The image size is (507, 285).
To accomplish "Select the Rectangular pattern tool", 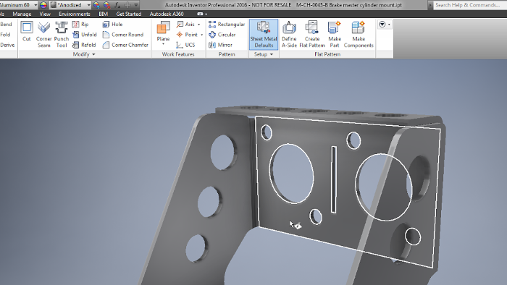I will [x=227, y=24].
